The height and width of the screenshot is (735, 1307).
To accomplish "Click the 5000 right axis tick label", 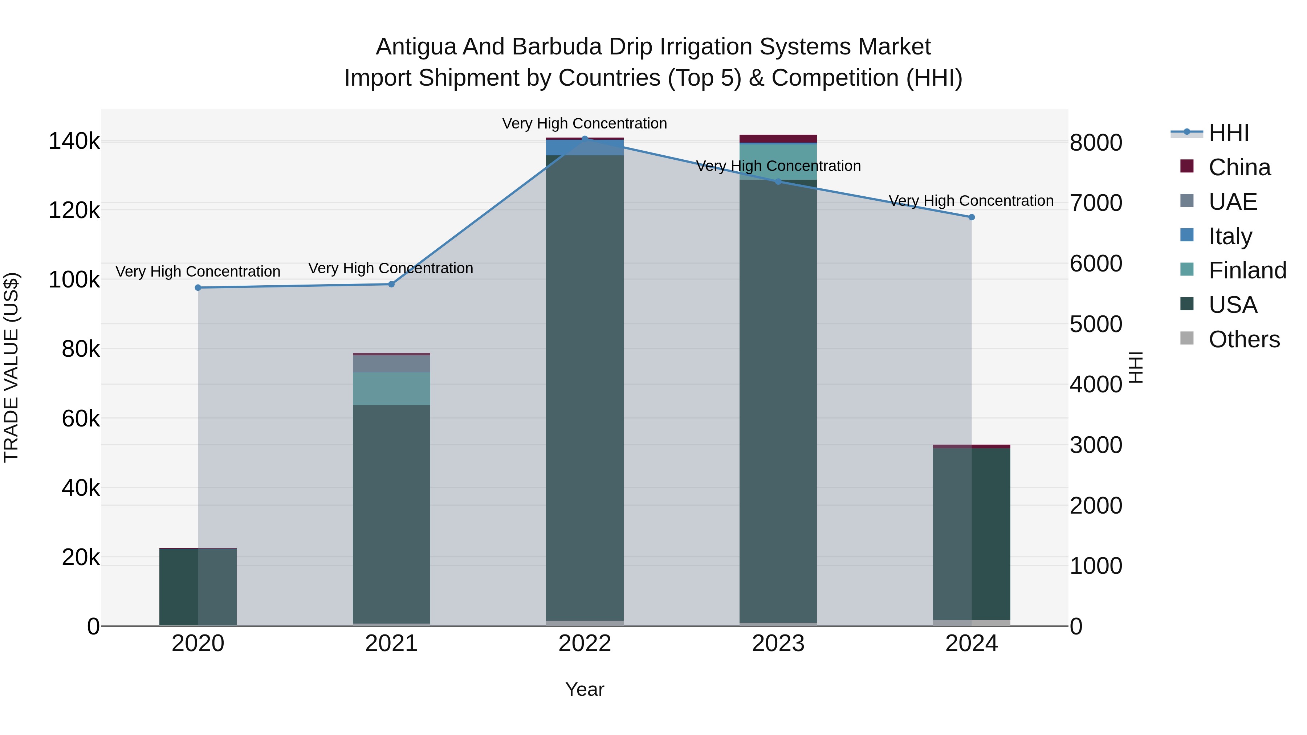I will 1096,324.
